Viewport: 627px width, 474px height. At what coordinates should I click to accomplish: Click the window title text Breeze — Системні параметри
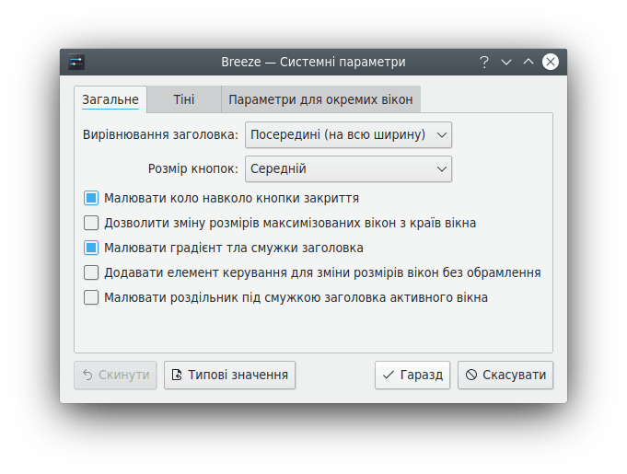tap(313, 62)
